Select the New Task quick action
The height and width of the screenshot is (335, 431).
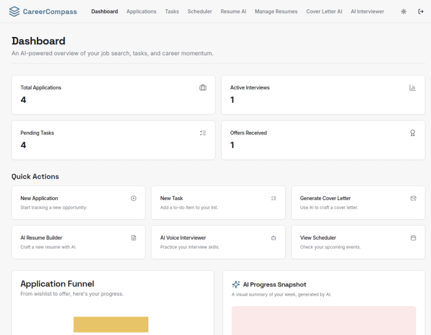(218, 203)
